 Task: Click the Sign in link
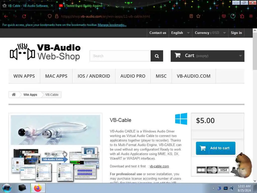[x=236, y=33]
